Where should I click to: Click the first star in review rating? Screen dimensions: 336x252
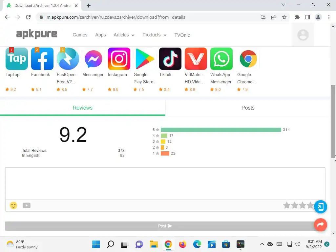287,205
